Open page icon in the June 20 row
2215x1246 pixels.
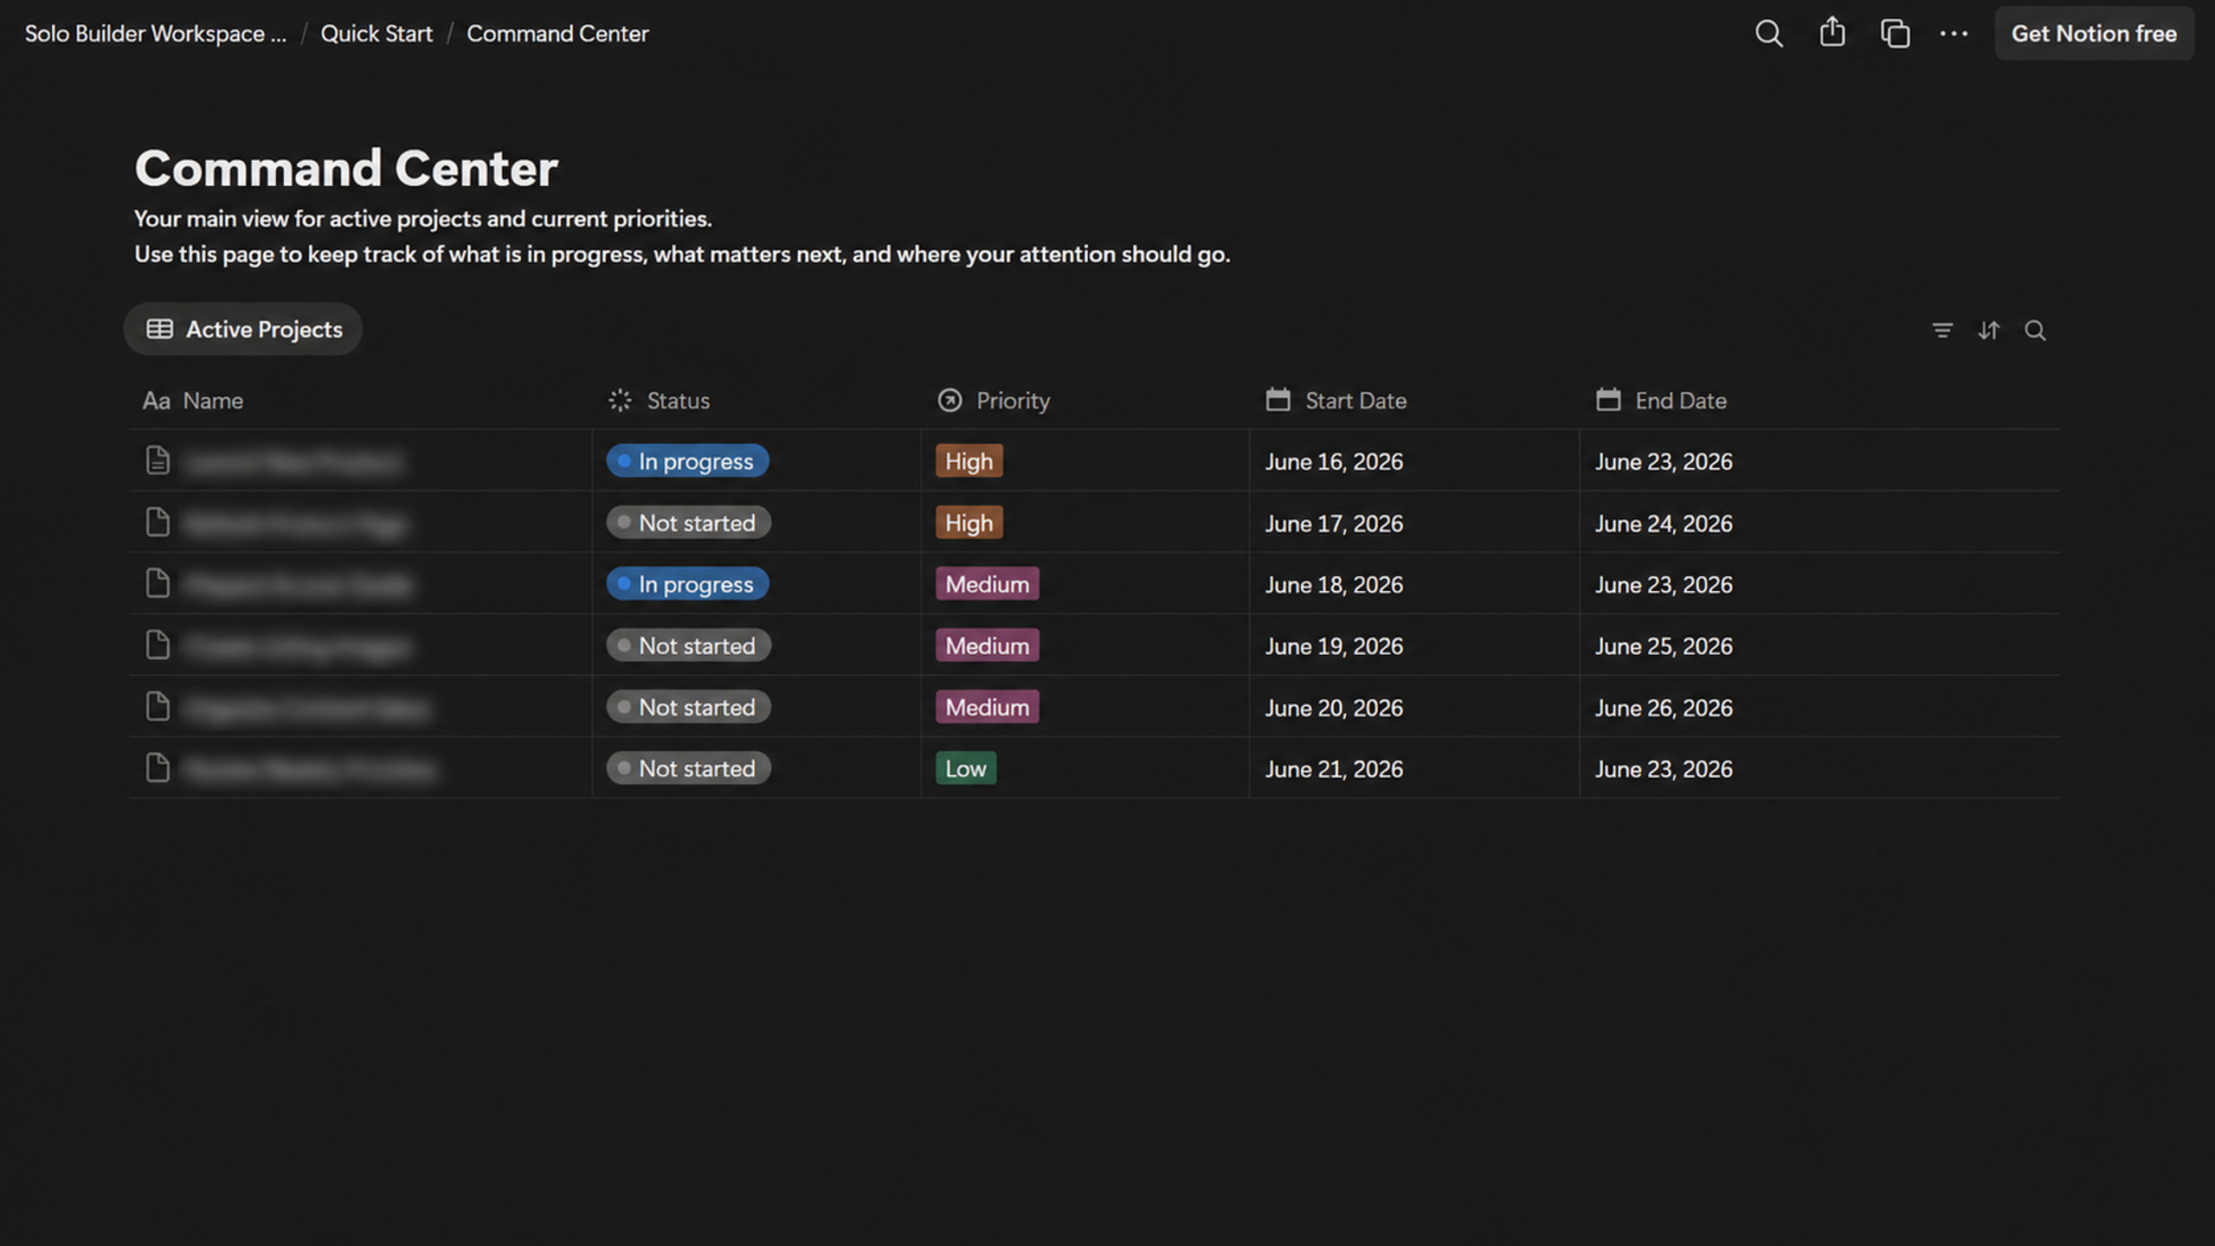(158, 706)
